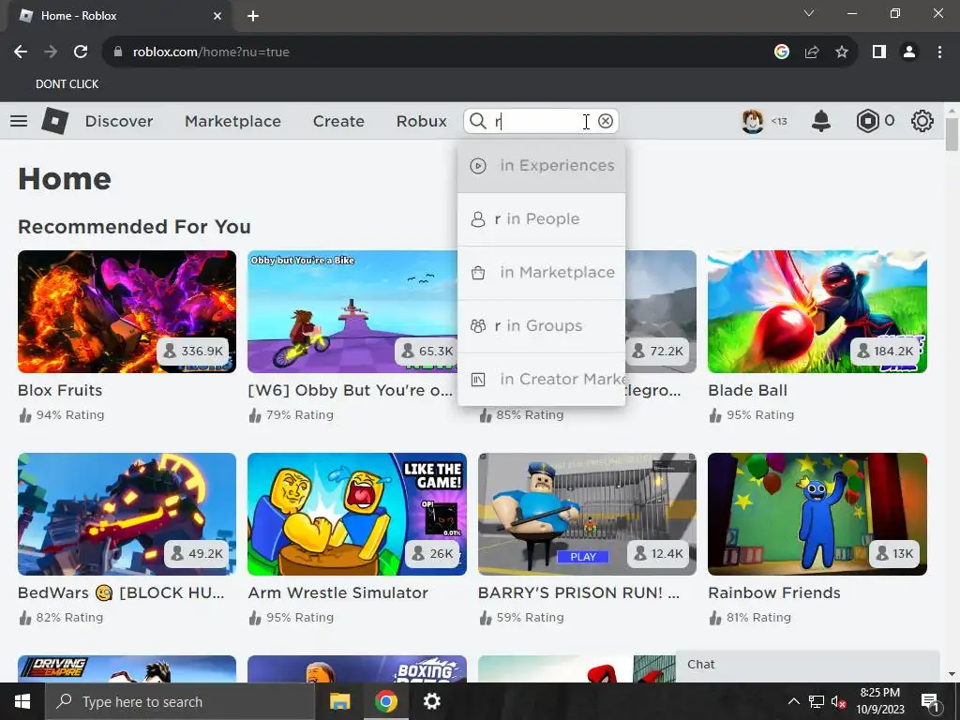Click Blox Fruits thumbnail
The image size is (960, 720).
127,311
